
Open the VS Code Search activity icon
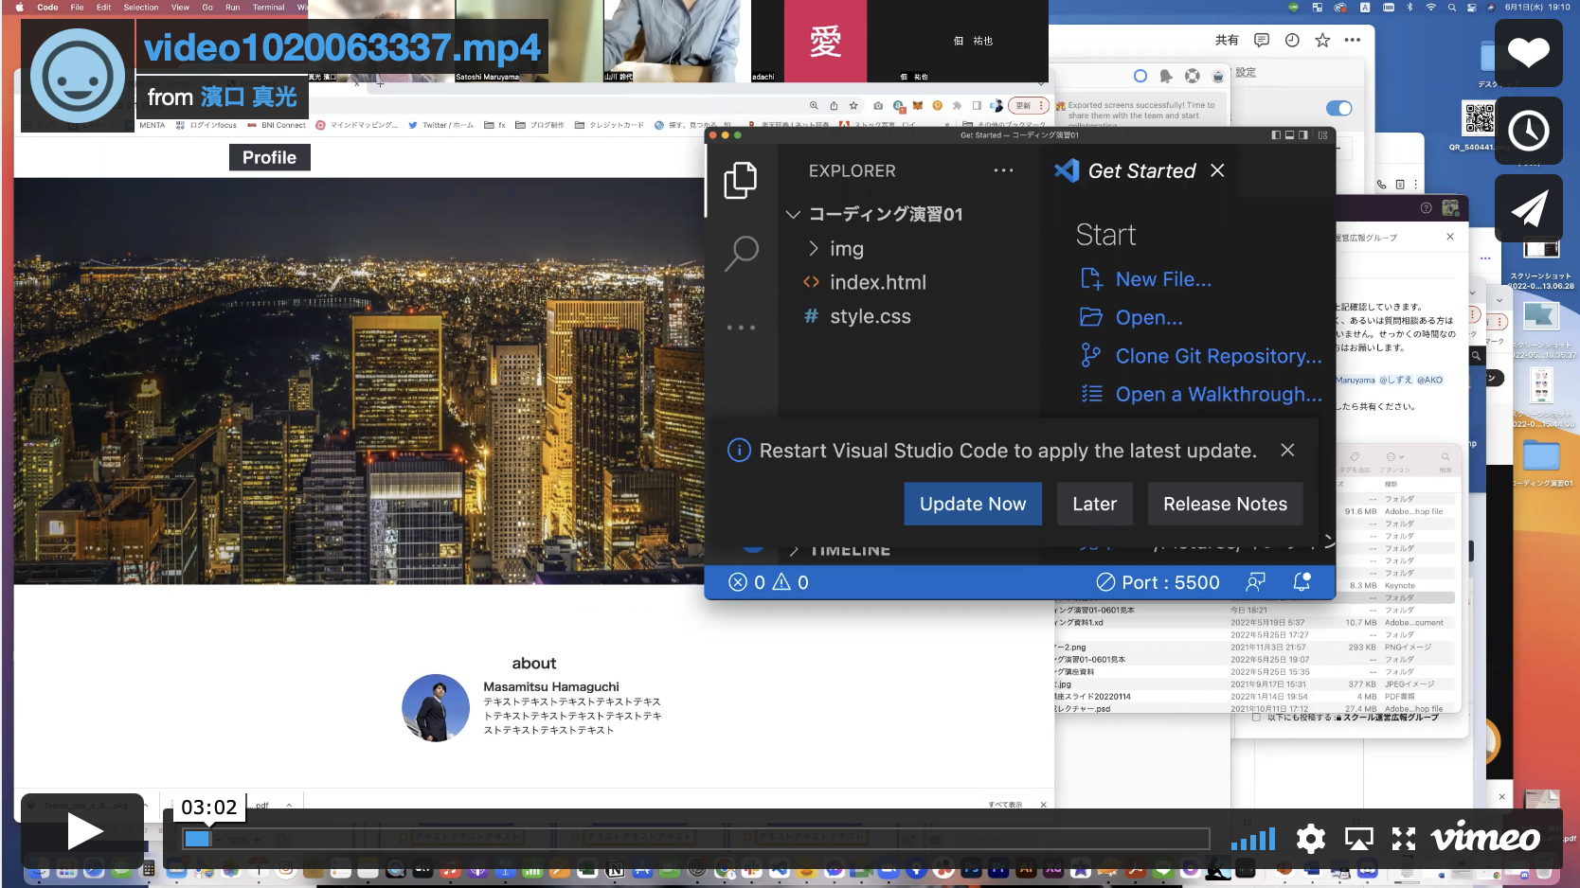point(741,253)
